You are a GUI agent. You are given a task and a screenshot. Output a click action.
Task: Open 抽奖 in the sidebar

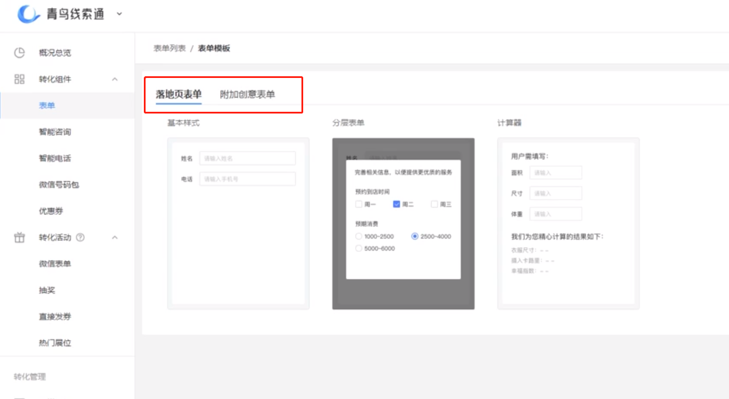point(47,290)
